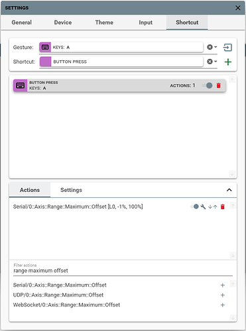
Task: Click the shortcut list scroll-down arrow
Action: tap(232, 174)
